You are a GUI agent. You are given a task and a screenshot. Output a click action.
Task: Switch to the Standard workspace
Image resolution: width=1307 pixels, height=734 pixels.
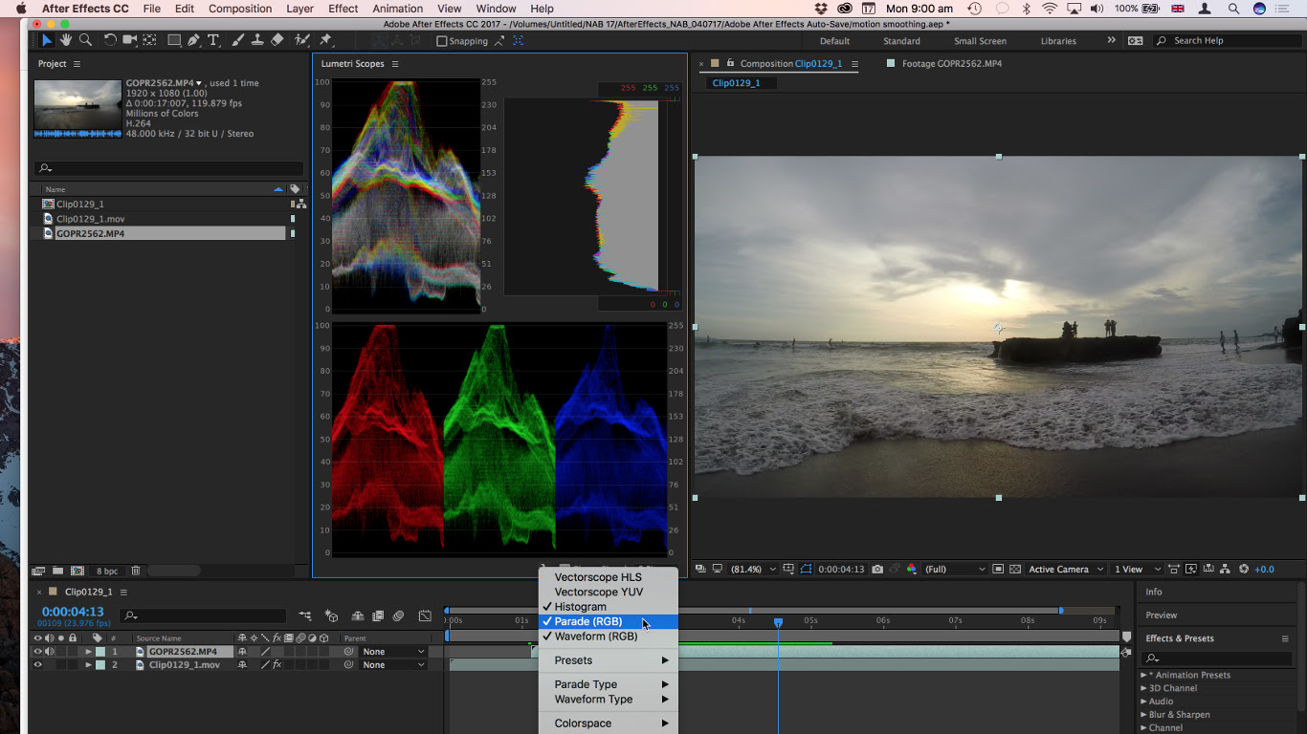point(901,41)
